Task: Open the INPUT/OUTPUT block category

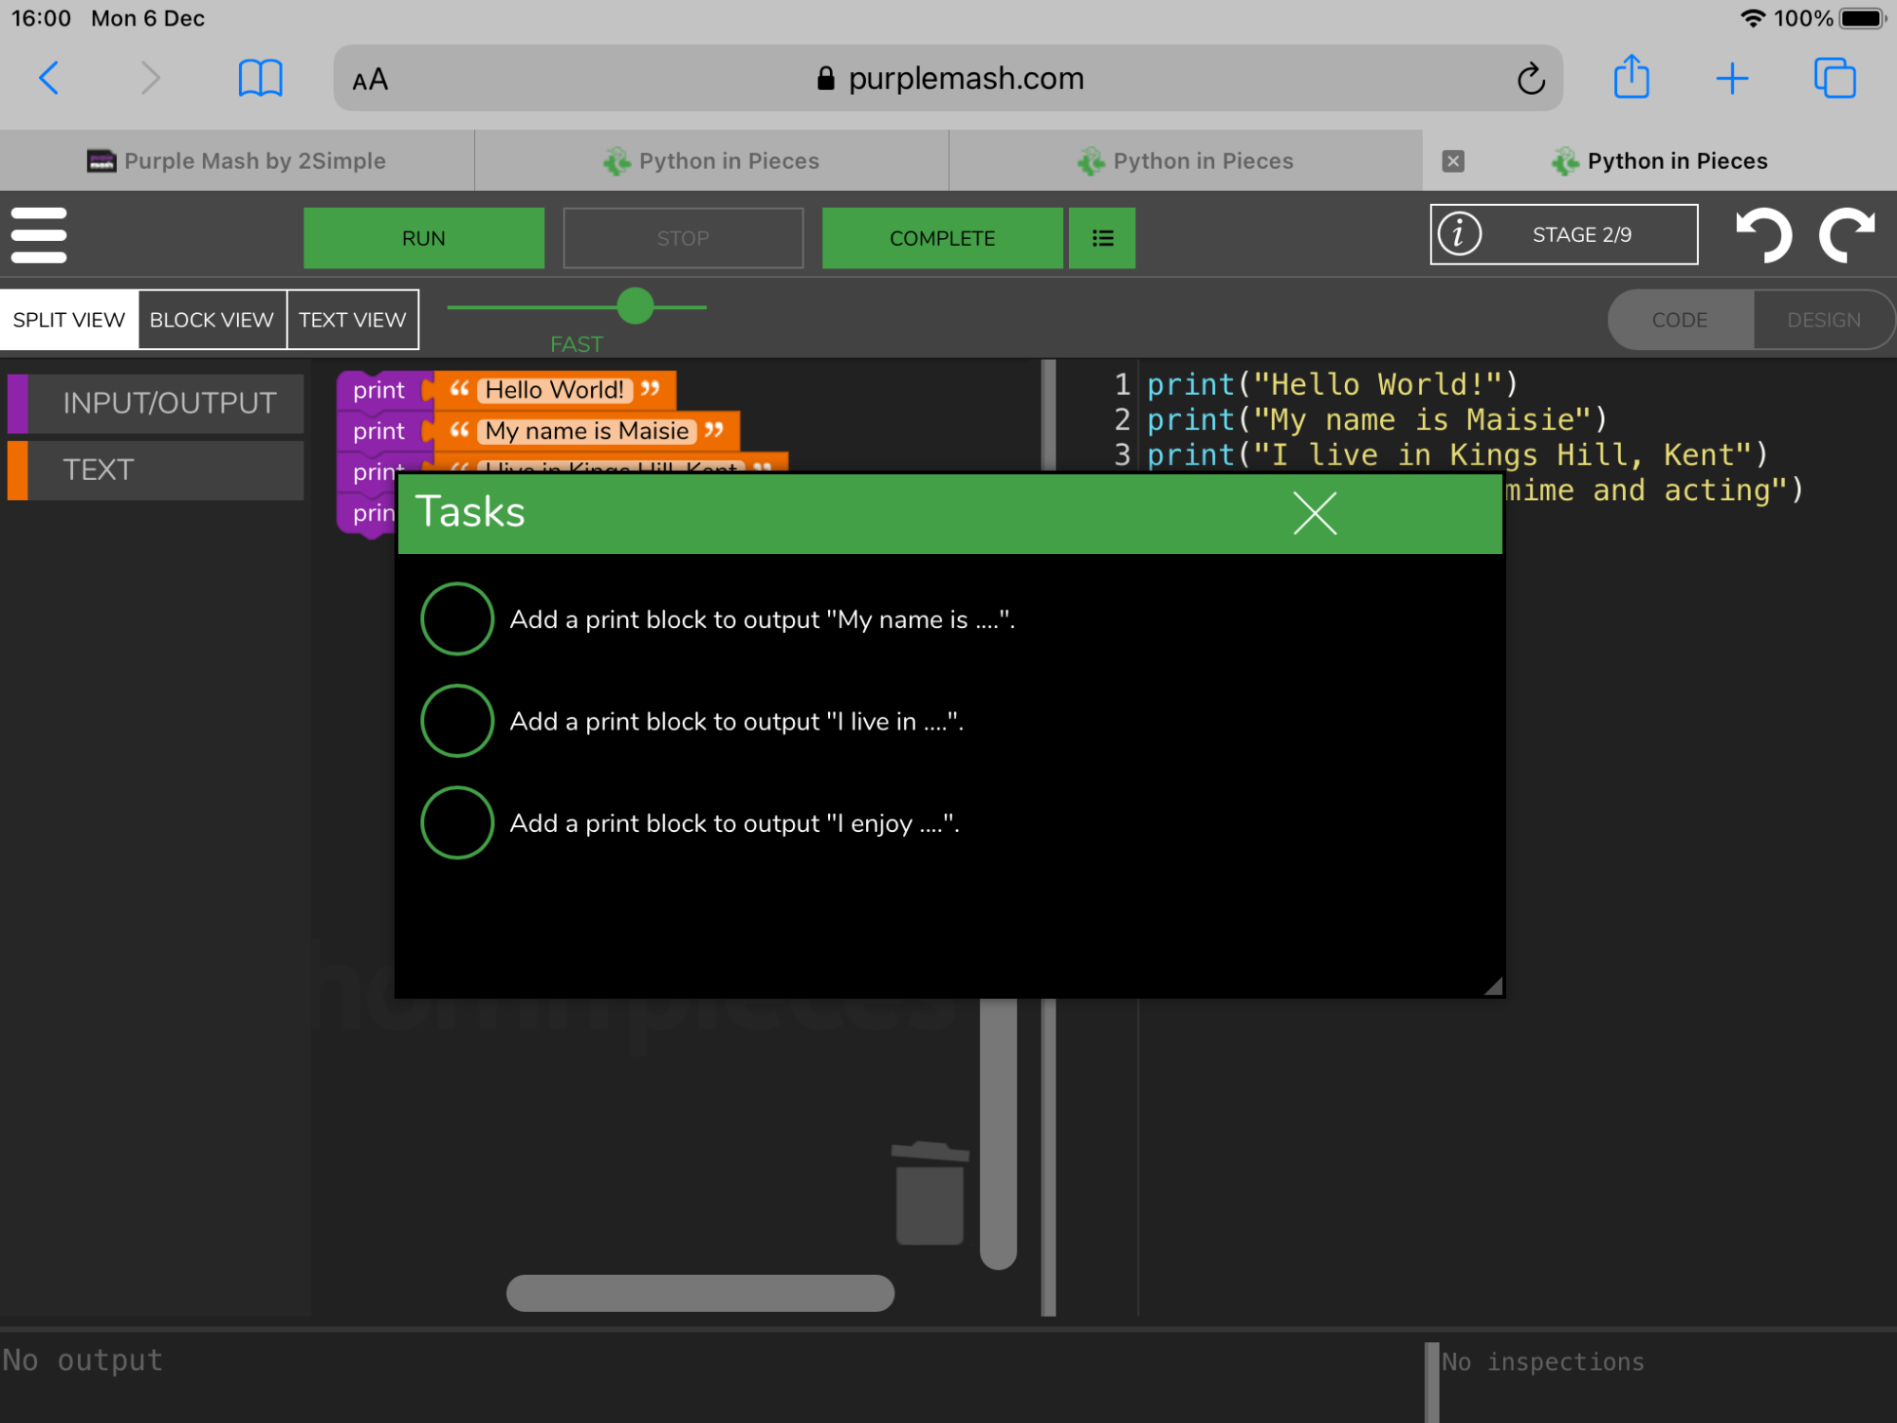Action: click(x=156, y=403)
